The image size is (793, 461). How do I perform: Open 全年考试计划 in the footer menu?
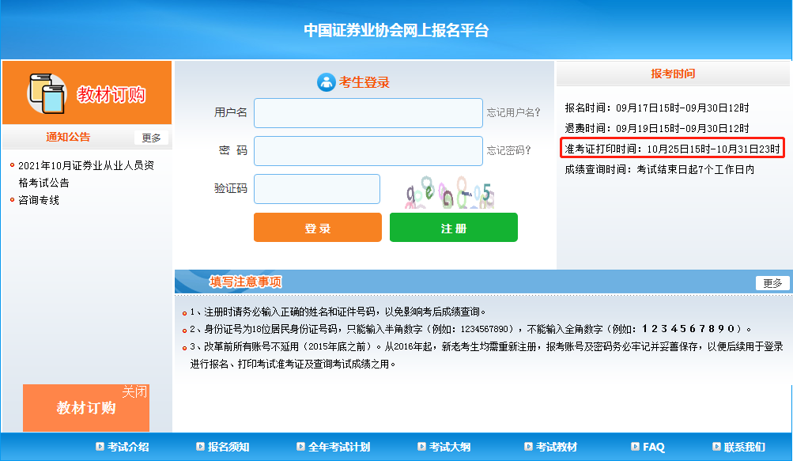pyautogui.click(x=339, y=447)
